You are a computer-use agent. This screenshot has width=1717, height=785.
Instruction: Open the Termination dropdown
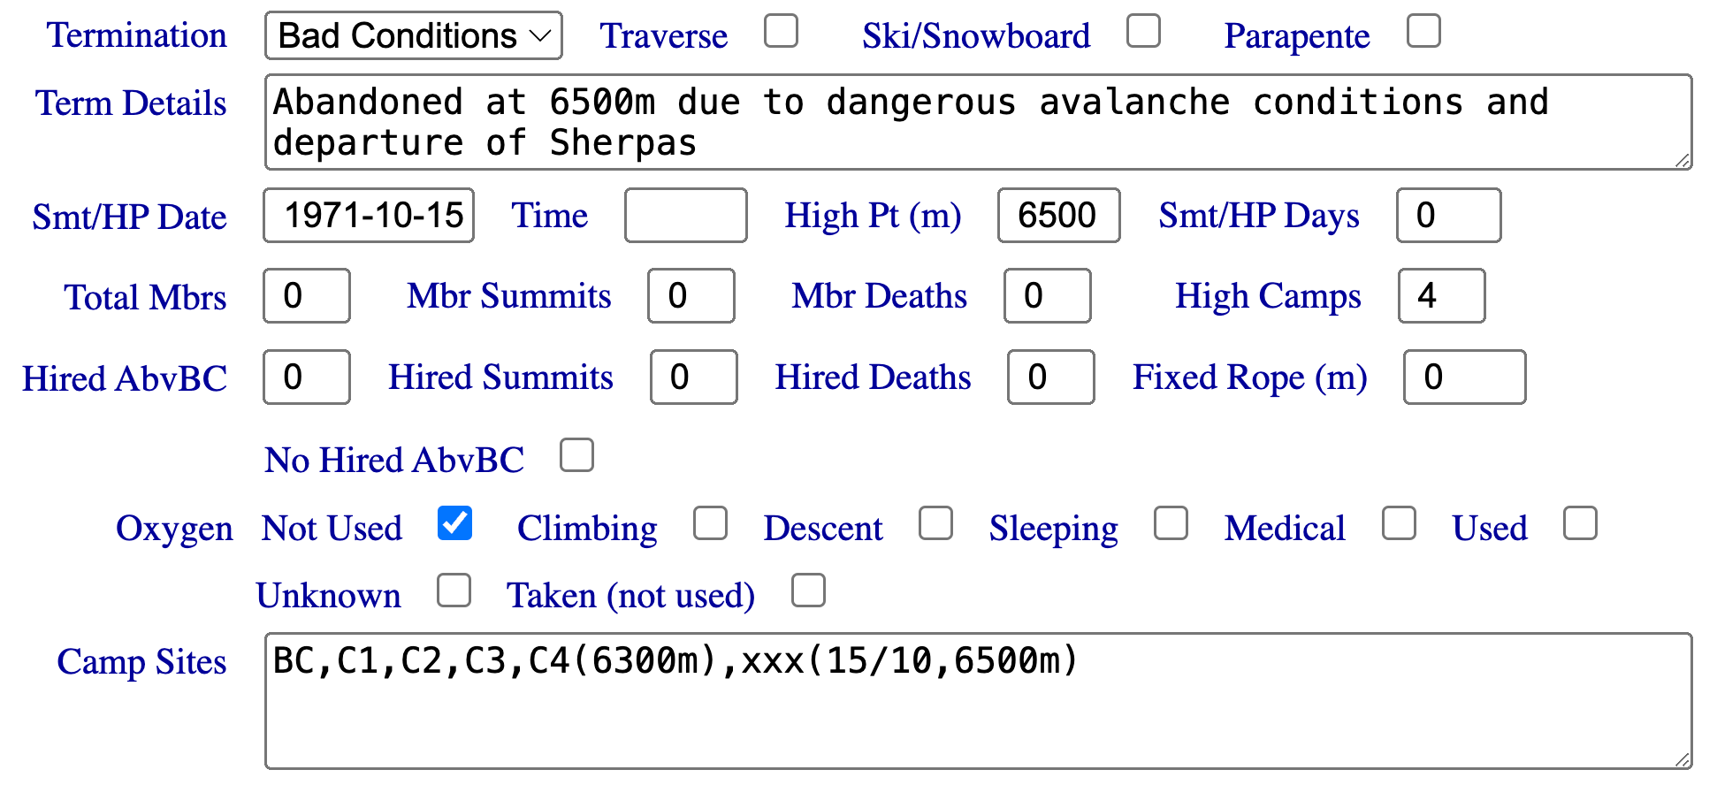pyautogui.click(x=413, y=36)
